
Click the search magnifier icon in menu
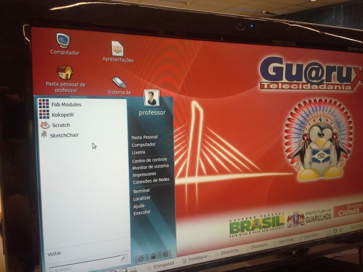pos(124,258)
